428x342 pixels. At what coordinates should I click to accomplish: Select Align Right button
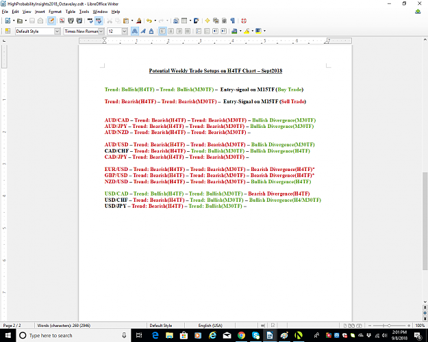[179, 31]
